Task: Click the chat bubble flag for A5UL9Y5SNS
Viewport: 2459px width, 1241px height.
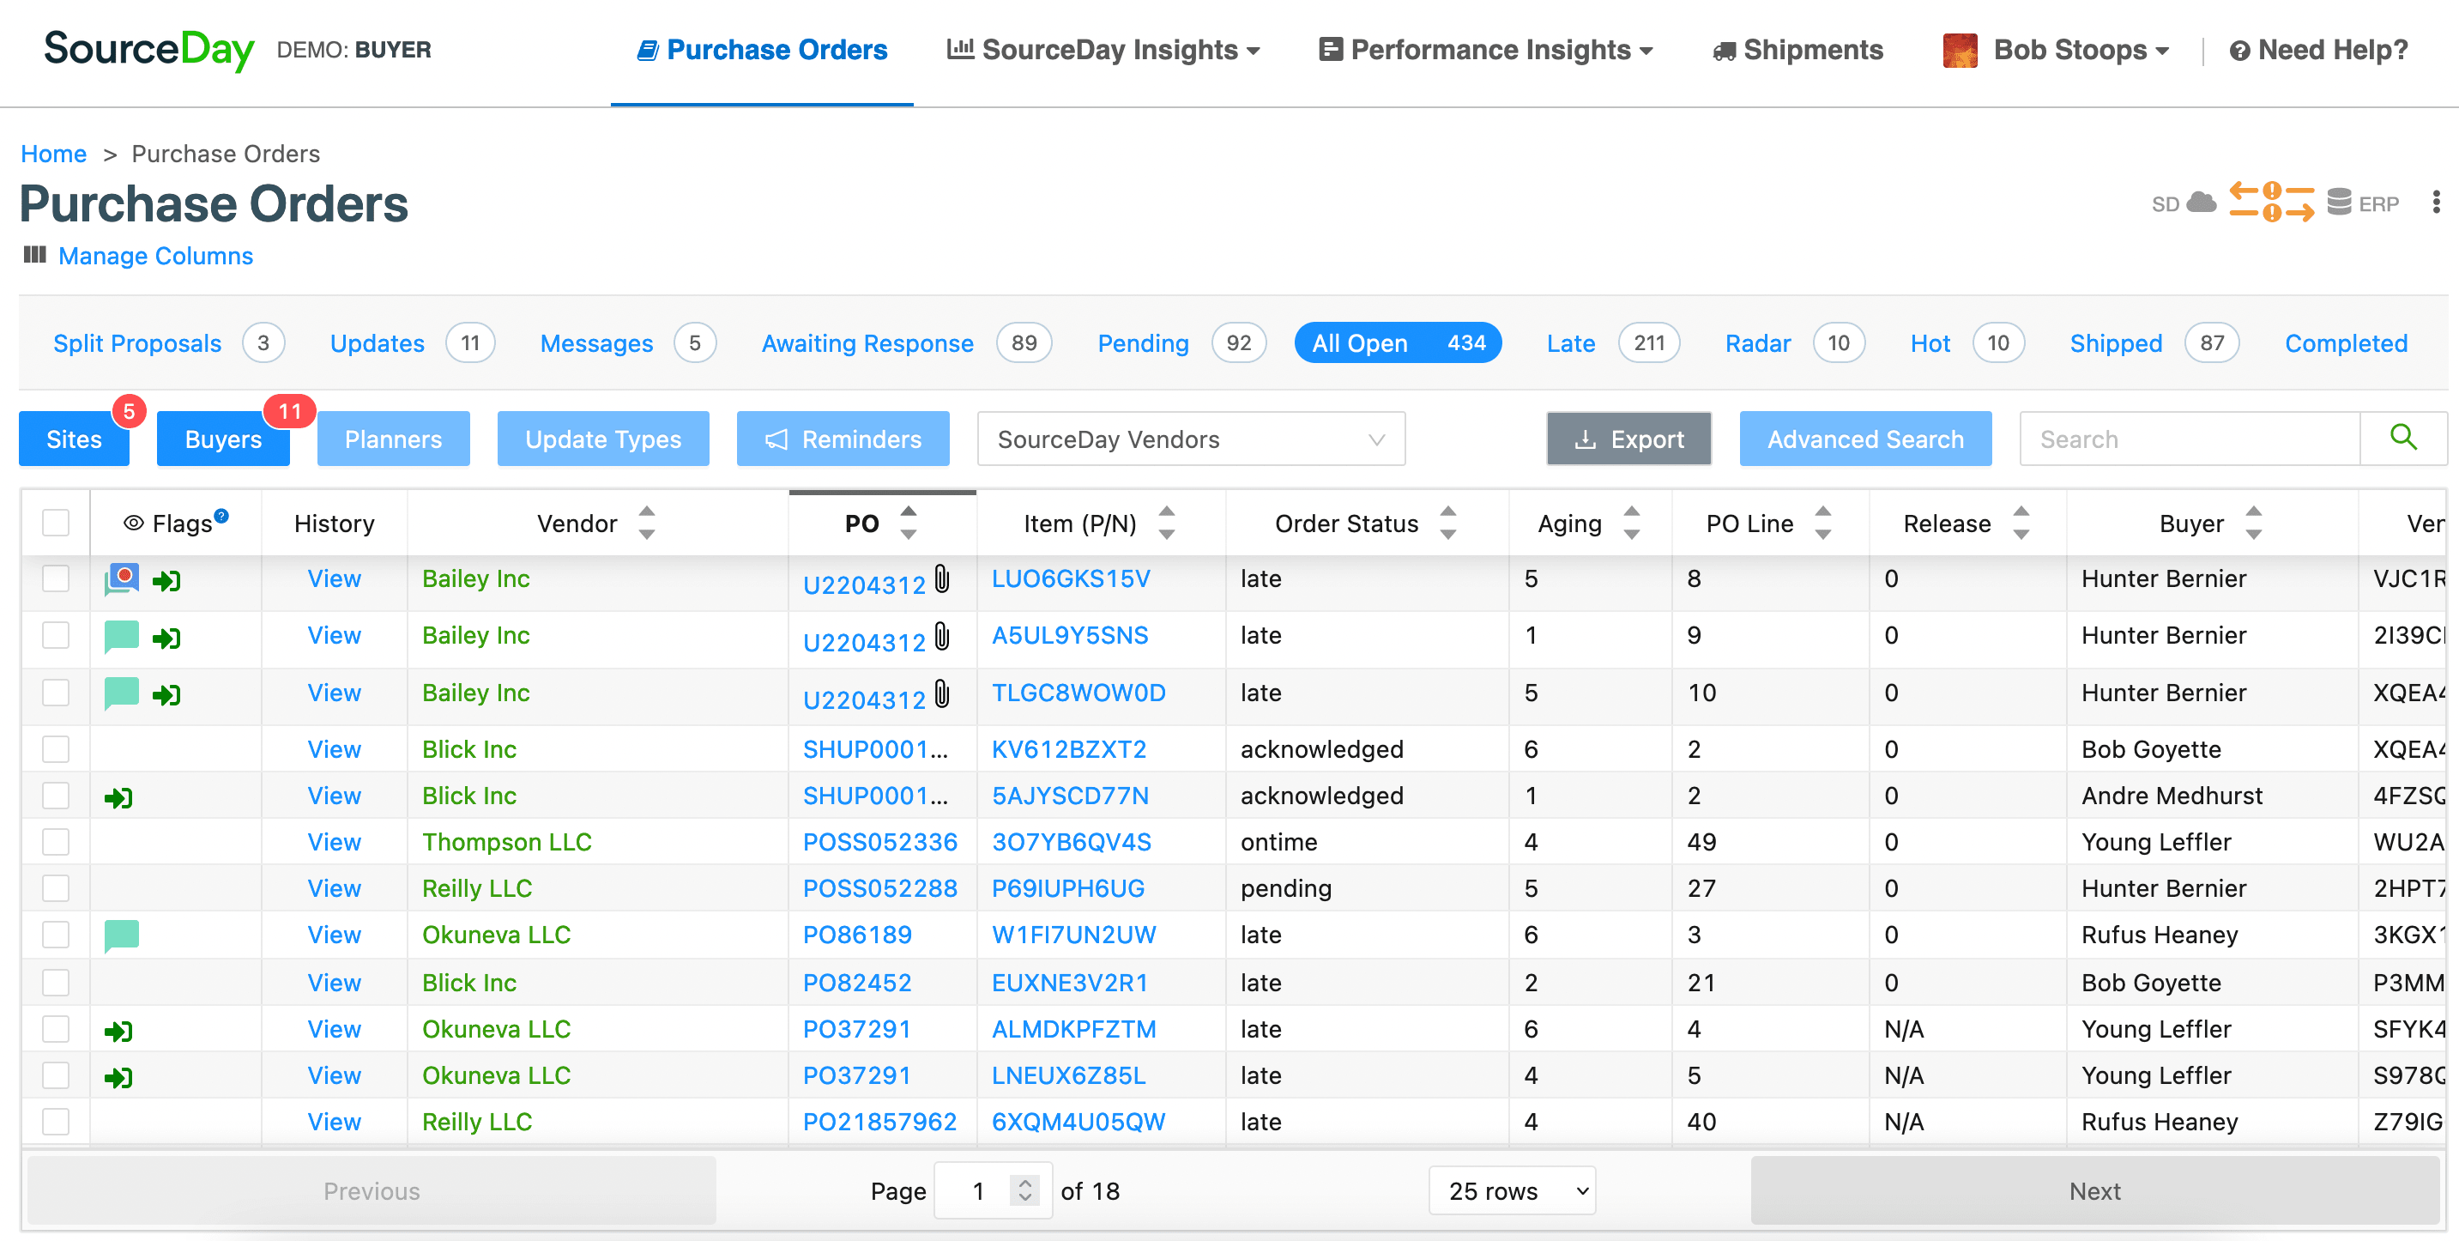Action: (x=122, y=637)
